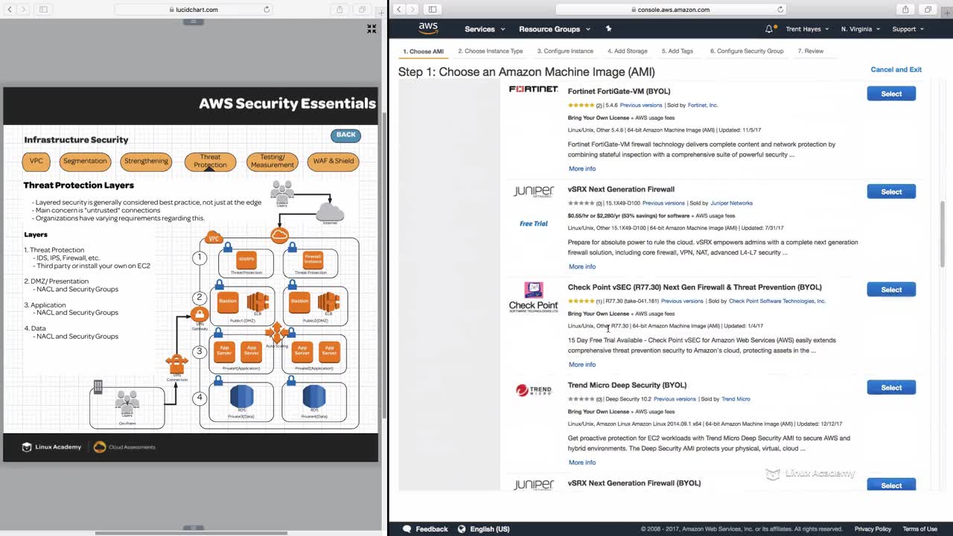The height and width of the screenshot is (536, 953).
Task: Expand the Resource Groups menu
Action: point(555,29)
